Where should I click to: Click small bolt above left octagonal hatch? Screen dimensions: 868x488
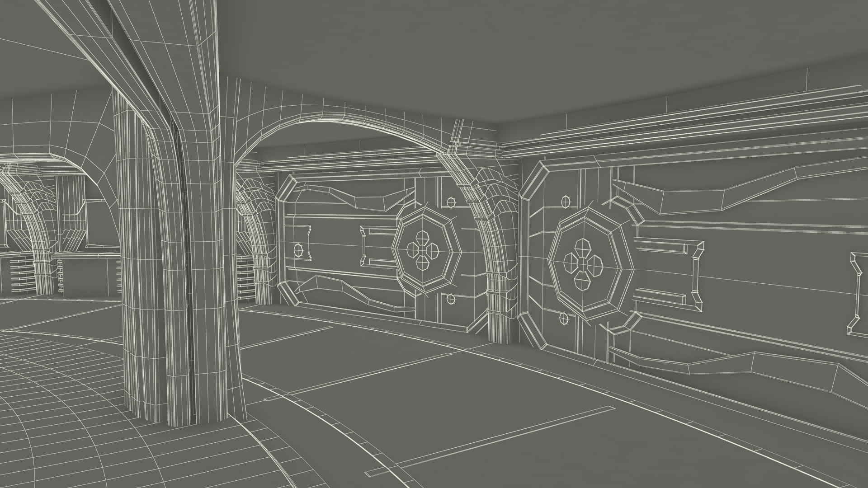[x=451, y=203]
